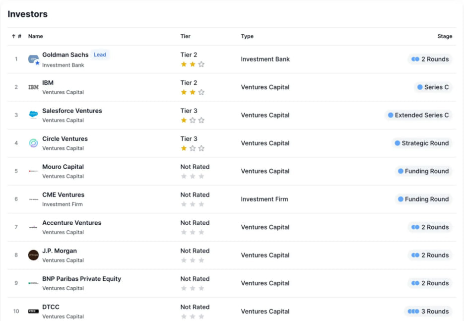464x321 pixels.
Task: Sort investors by Stage column header
Action: 445,36
